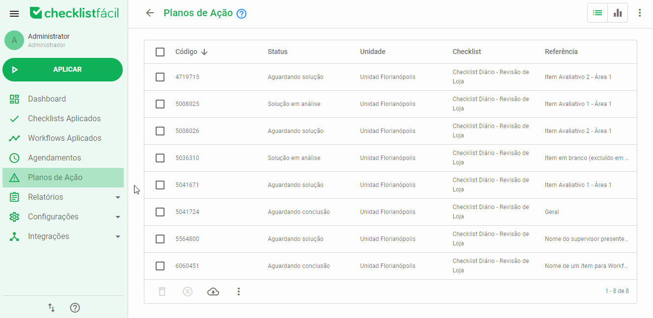Click the green APLICAR button

pos(62,70)
